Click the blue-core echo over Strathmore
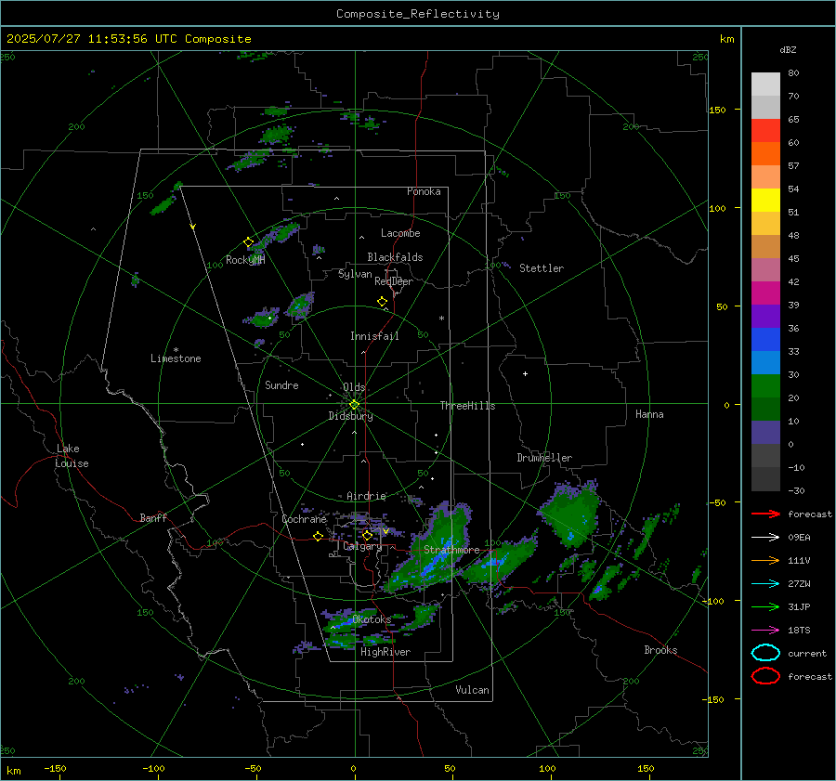This screenshot has height=781, width=836. [x=432, y=549]
